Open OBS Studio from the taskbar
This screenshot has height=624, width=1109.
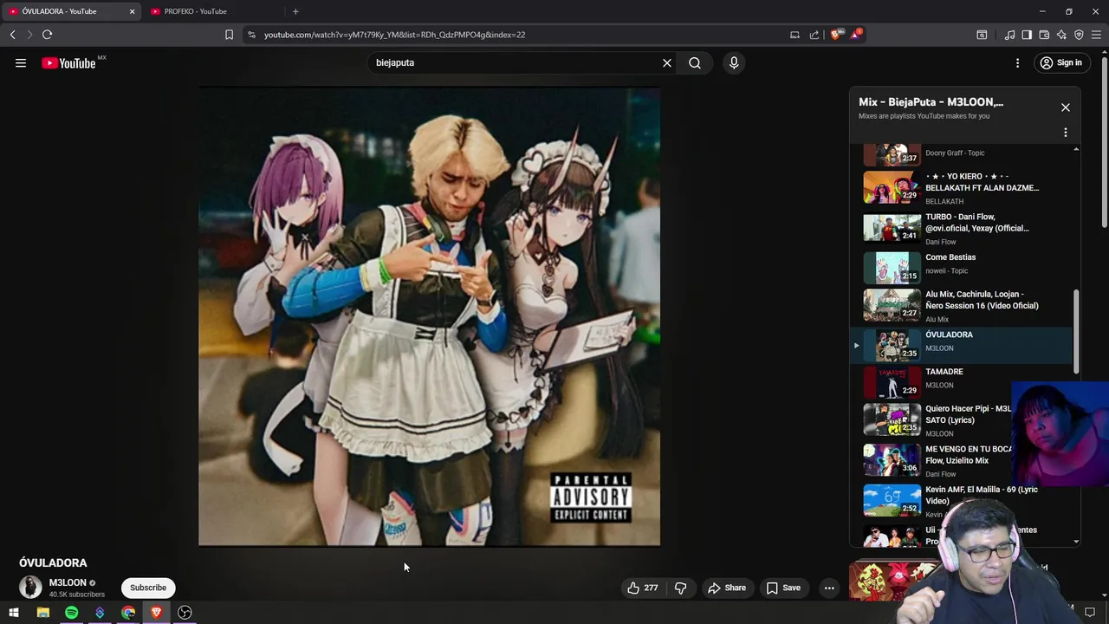[x=185, y=613]
